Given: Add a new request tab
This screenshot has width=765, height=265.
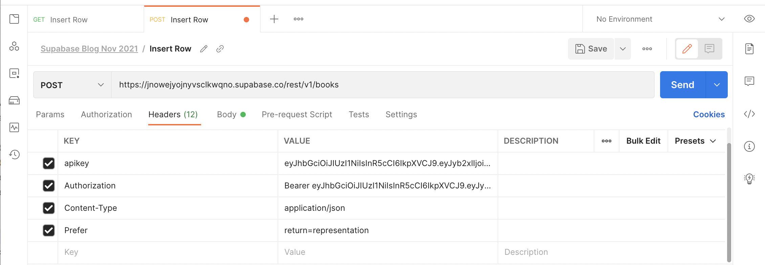Looking at the screenshot, I should click(274, 19).
